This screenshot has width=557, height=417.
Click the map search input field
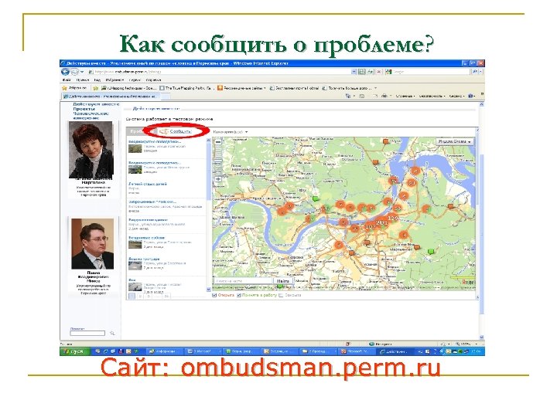[x=243, y=281]
